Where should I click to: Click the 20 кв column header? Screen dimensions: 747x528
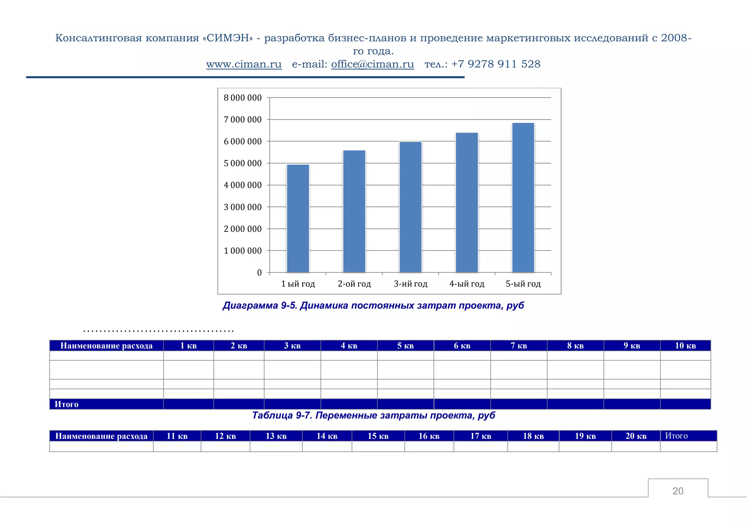(636, 436)
